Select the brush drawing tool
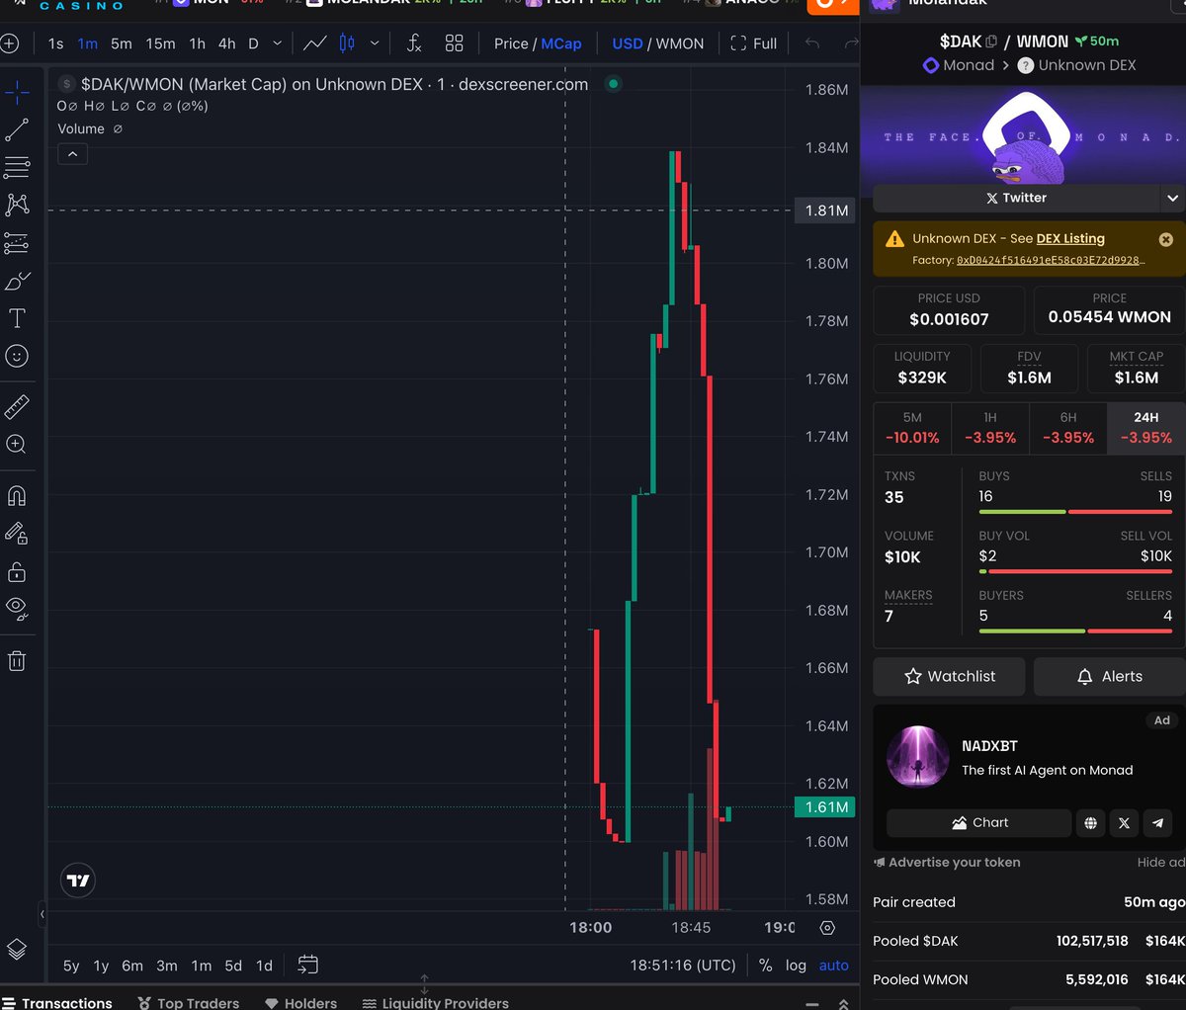The image size is (1186, 1010). pyautogui.click(x=17, y=282)
